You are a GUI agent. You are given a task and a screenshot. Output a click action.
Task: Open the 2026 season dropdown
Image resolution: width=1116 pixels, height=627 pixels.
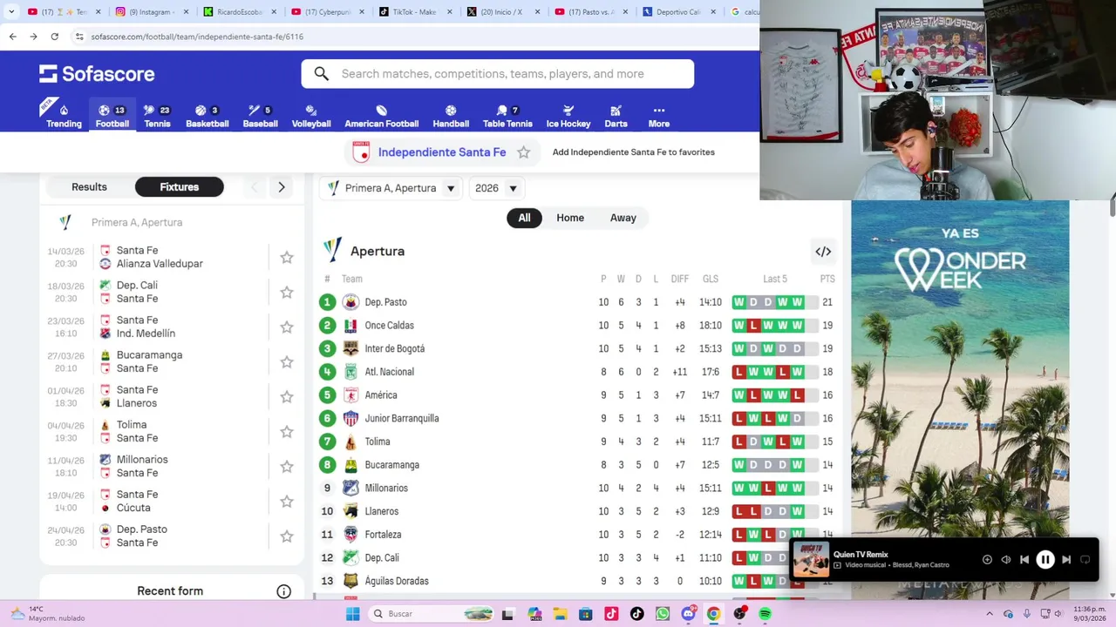pos(496,188)
